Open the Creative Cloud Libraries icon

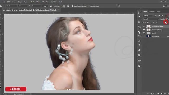[139, 61]
